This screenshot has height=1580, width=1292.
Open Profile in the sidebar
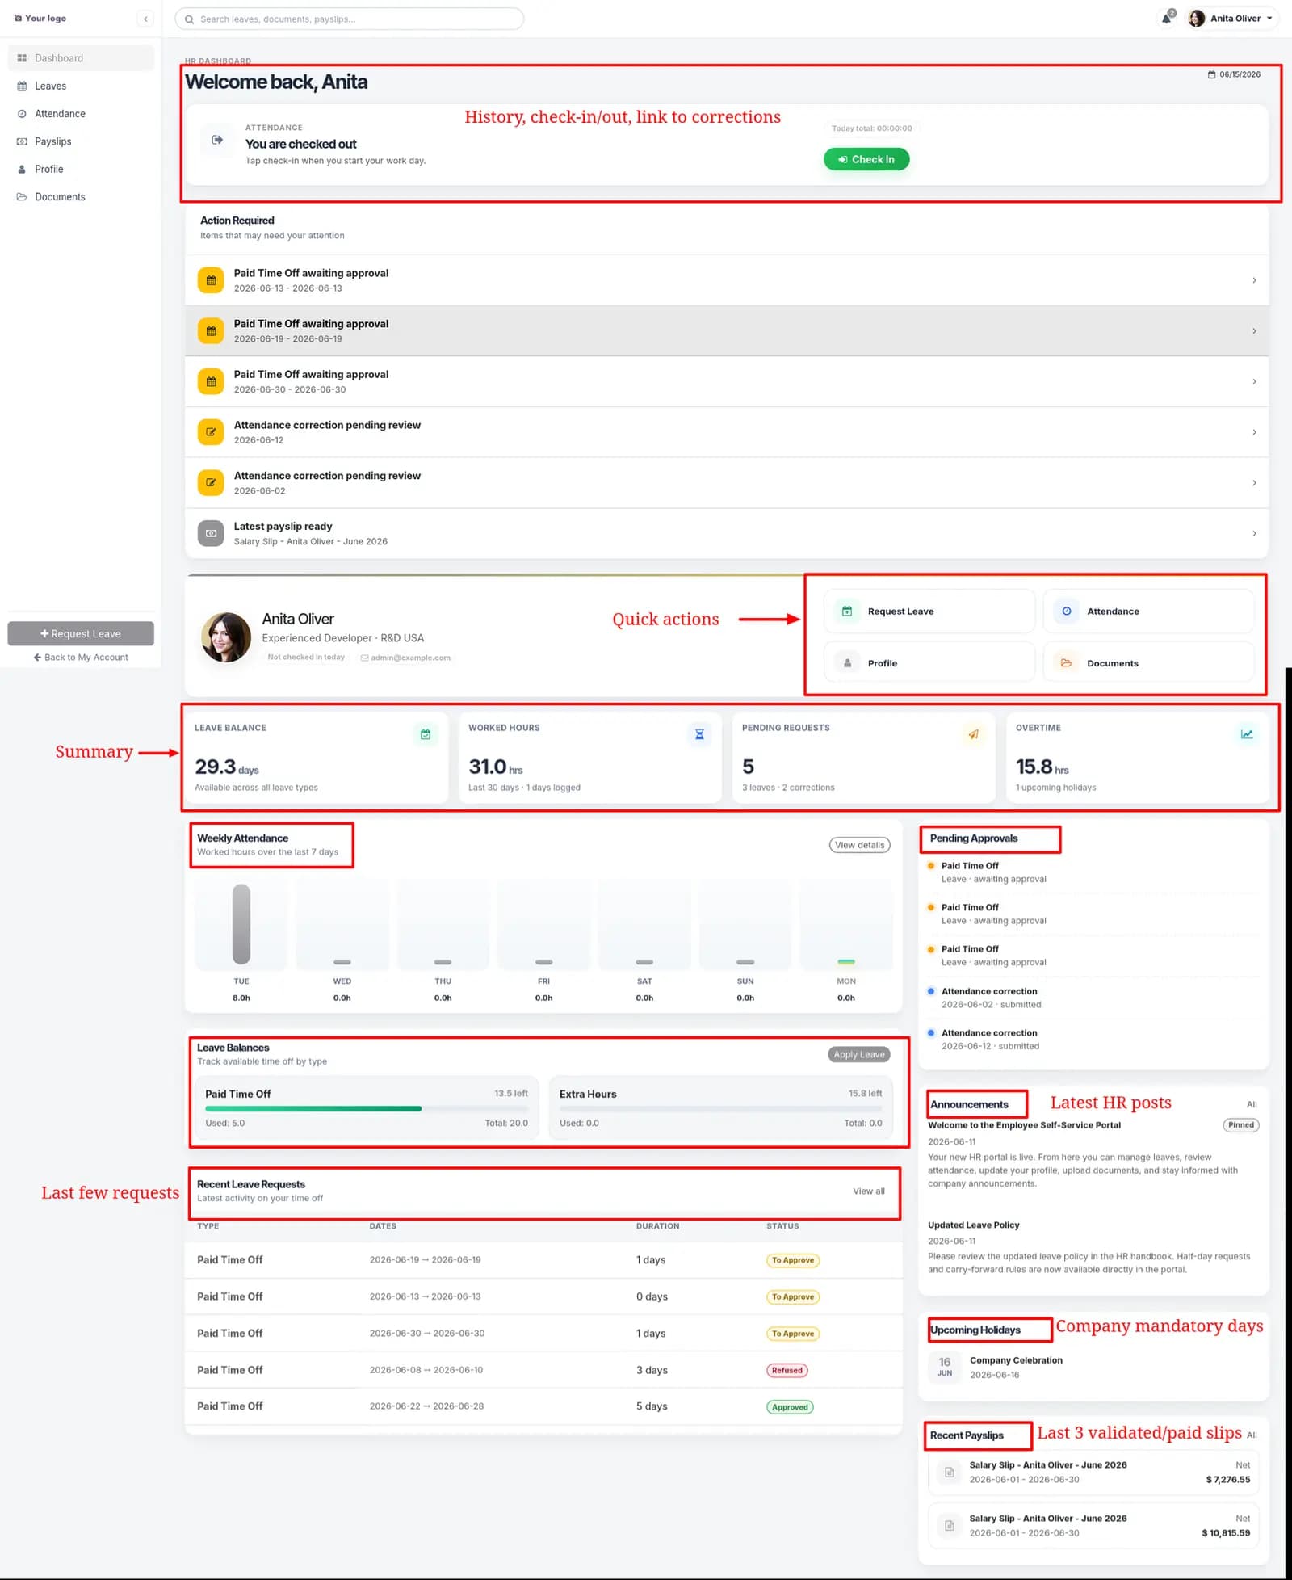pyautogui.click(x=81, y=169)
